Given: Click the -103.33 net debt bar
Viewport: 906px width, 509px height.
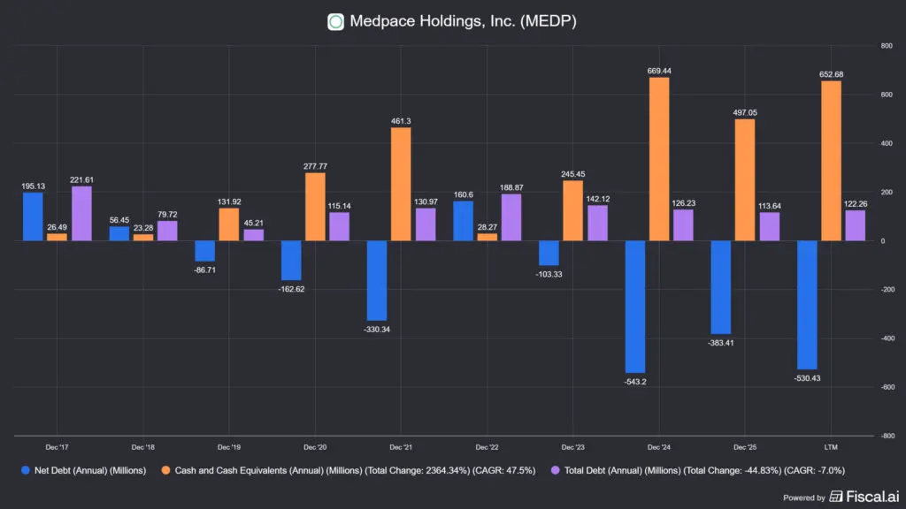Looking at the screenshot, I should pos(549,254).
